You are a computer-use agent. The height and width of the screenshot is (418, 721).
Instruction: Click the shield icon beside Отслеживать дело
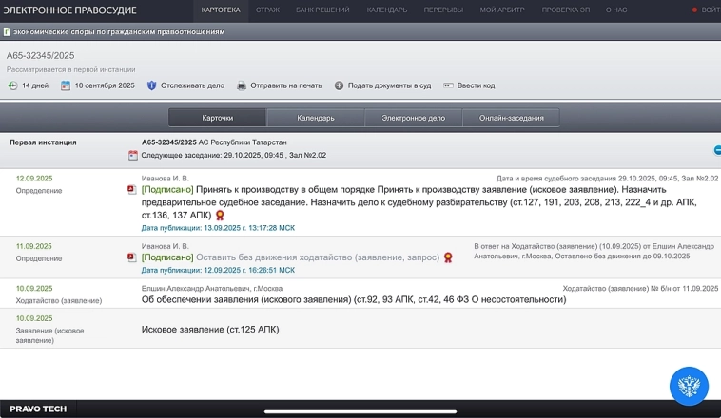[152, 85]
